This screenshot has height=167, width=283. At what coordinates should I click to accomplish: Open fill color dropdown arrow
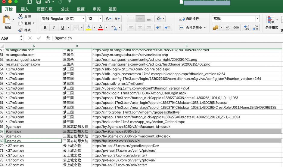94,28
